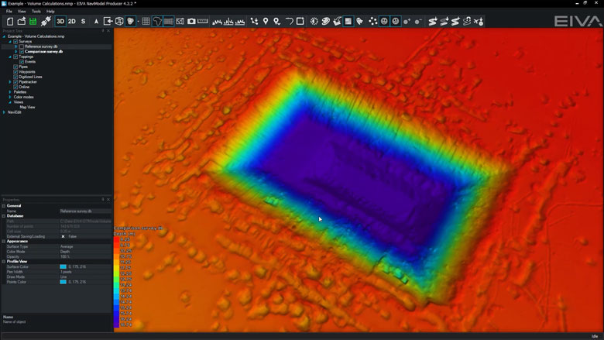604x340 pixels.
Task: Toggle the grid display icon
Action: point(146,22)
